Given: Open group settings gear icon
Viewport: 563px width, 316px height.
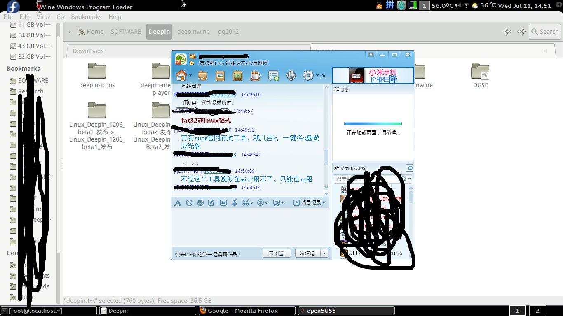Looking at the screenshot, I should tap(308, 75).
